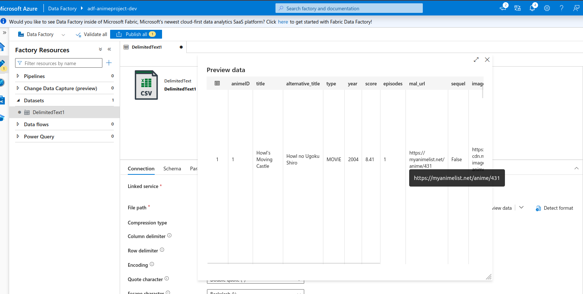Viewport: 583px width, 294px height.
Task: Open the help question mark icon
Action: tap(562, 8)
